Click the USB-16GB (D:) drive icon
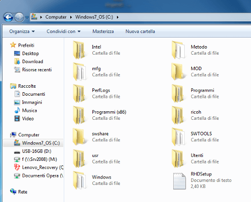Screen dimensions: 251x202 [x=17, y=152]
